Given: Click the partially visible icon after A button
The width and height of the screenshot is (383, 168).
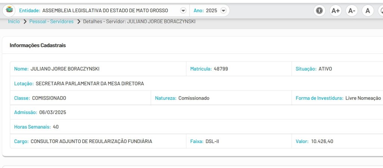Looking at the screenshot, I should (380, 10).
